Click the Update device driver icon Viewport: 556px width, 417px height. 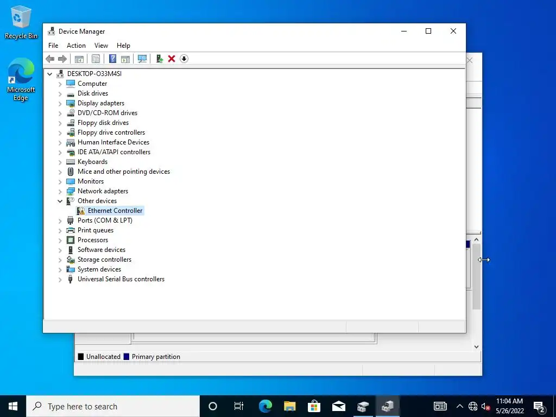coord(159,59)
